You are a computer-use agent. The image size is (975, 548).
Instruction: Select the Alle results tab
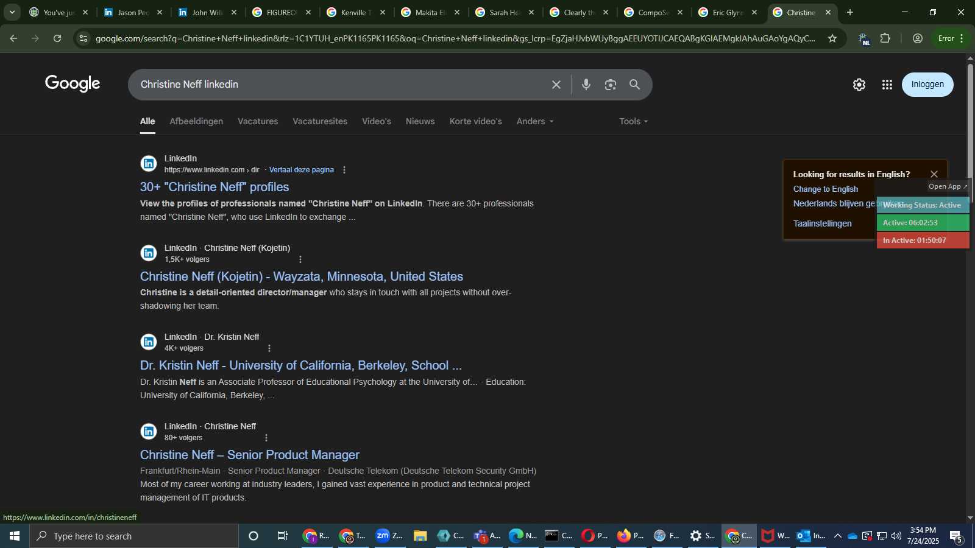pyautogui.click(x=147, y=121)
